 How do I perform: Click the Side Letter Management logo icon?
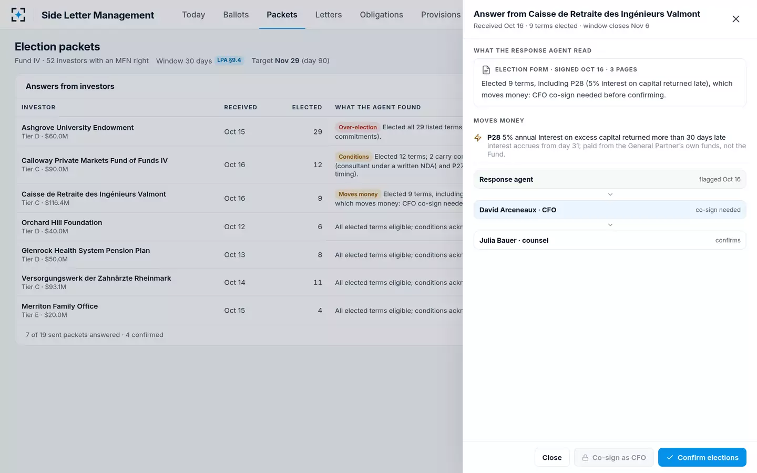tap(18, 15)
